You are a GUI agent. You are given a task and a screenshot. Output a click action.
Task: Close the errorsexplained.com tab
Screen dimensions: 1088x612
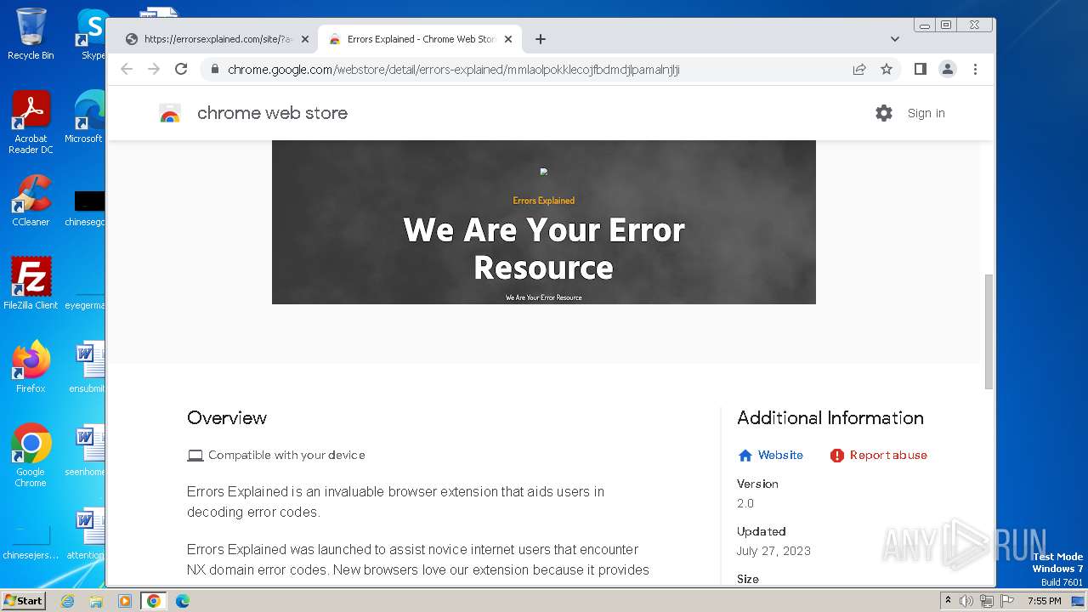304,39
